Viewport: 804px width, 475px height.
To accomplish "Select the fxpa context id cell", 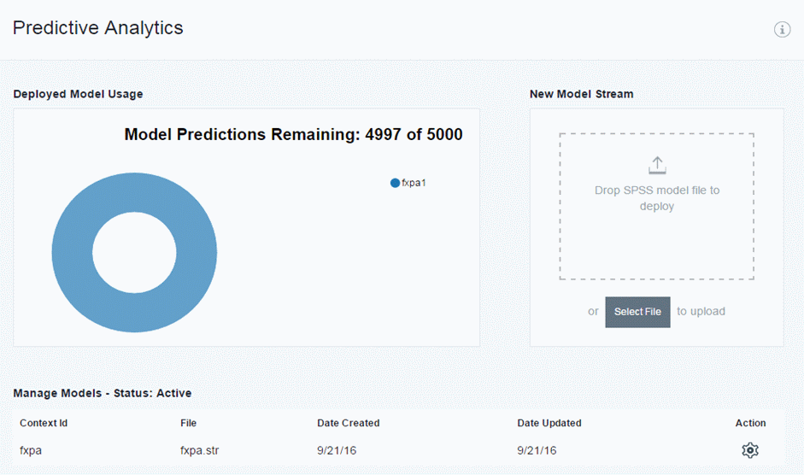I will click(x=31, y=450).
